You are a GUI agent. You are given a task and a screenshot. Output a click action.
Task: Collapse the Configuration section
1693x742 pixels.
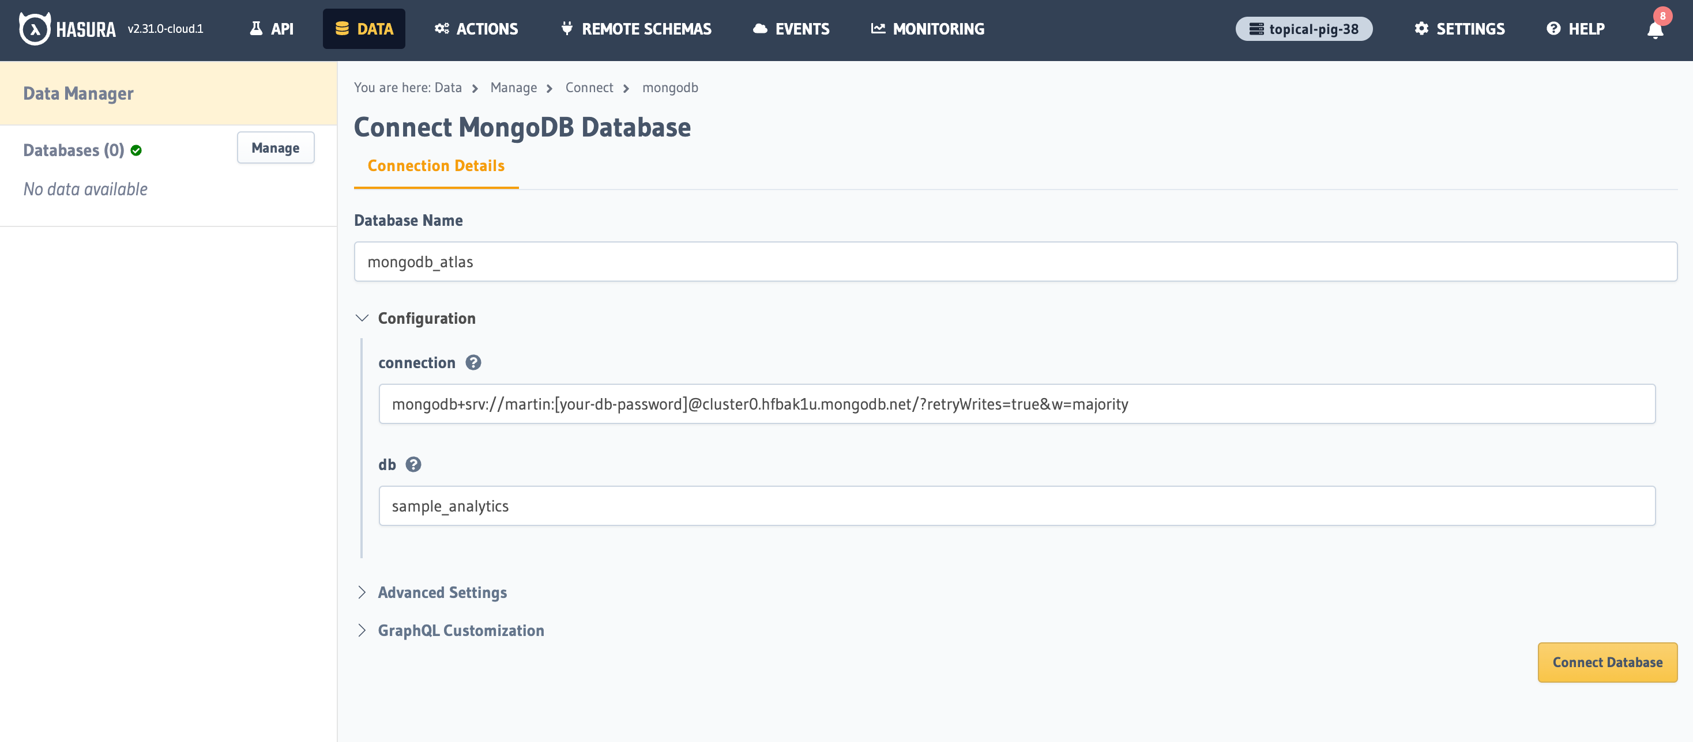(x=363, y=317)
